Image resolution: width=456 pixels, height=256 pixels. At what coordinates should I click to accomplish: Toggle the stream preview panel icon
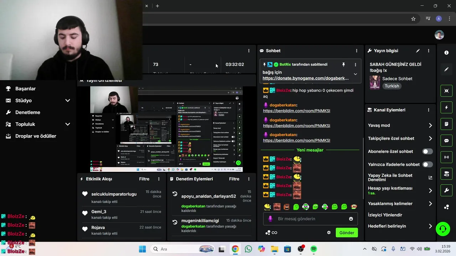446,91
